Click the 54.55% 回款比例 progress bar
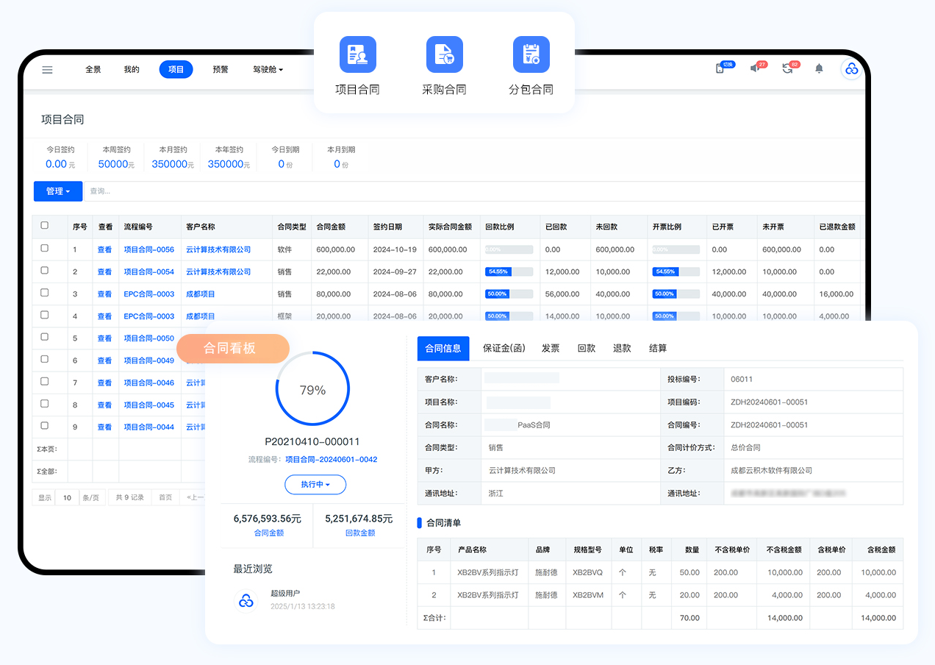The height and width of the screenshot is (665, 935). click(x=509, y=272)
